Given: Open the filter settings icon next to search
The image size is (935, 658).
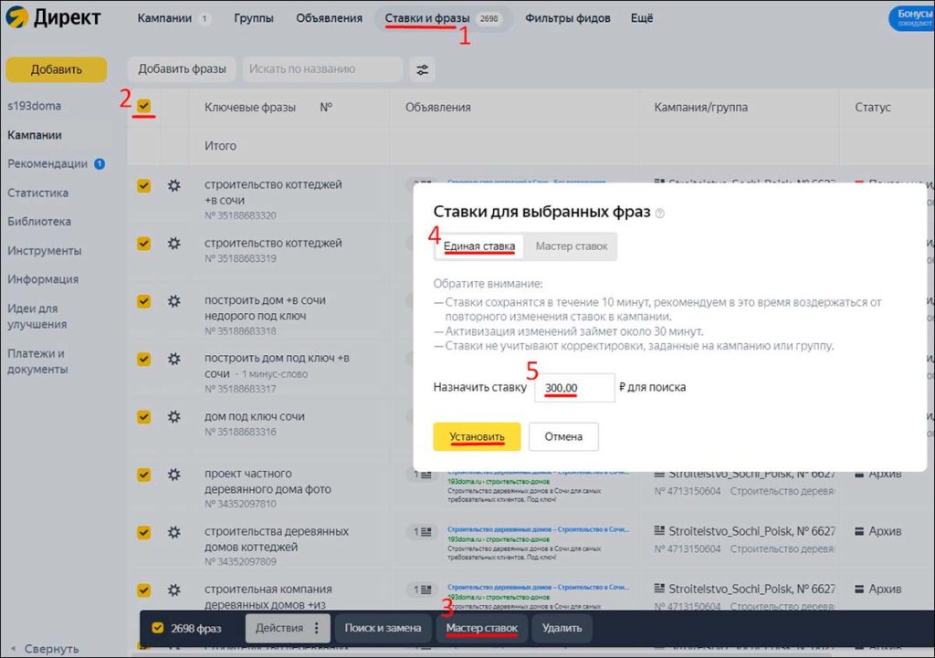Looking at the screenshot, I should point(422,69).
